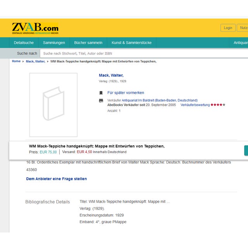The height and width of the screenshot is (248, 248).
Task: Open the Mack, Walter breadcrumb link
Action: (x=36, y=61)
